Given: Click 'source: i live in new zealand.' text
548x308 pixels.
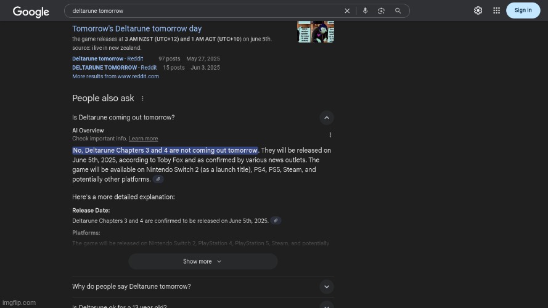Looking at the screenshot, I should [x=107, y=48].
